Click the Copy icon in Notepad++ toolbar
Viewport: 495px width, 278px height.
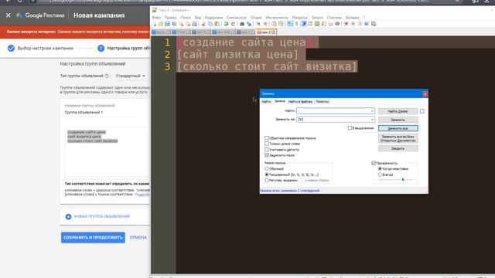point(210,24)
